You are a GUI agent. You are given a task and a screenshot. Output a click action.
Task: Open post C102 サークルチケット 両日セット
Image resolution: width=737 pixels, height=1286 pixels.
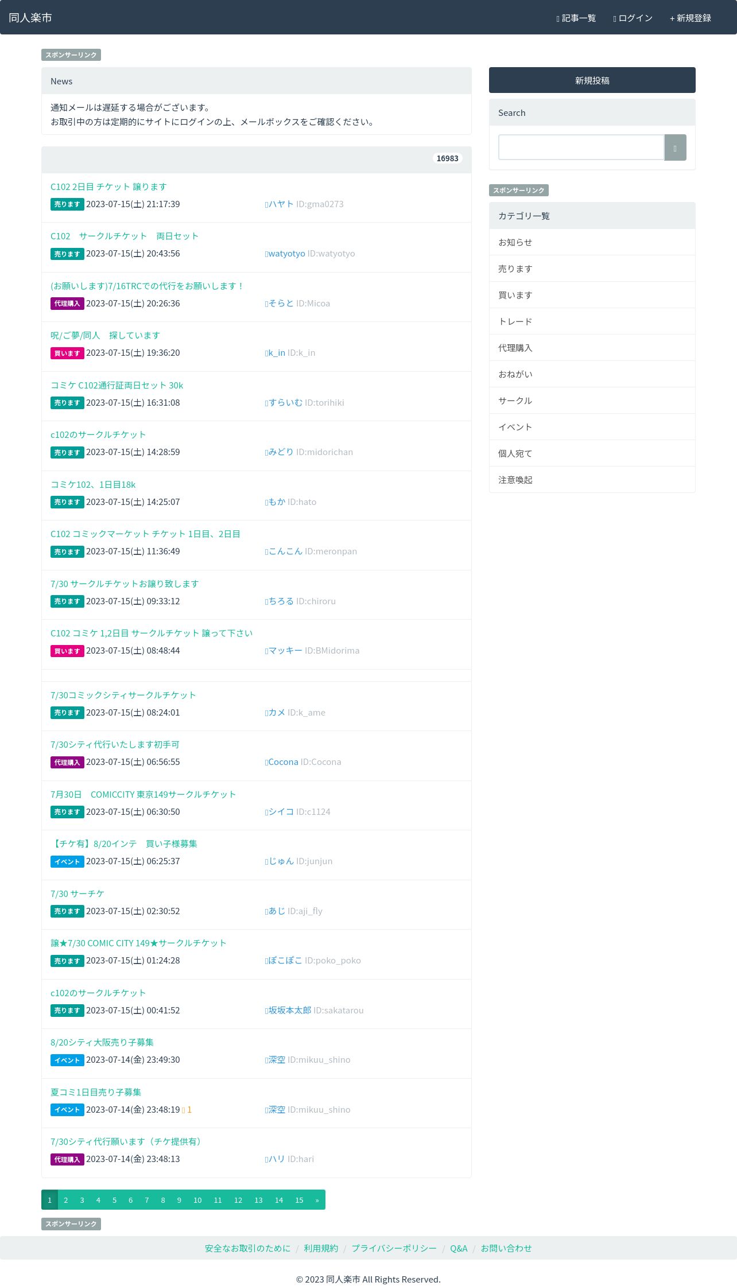[x=125, y=236]
